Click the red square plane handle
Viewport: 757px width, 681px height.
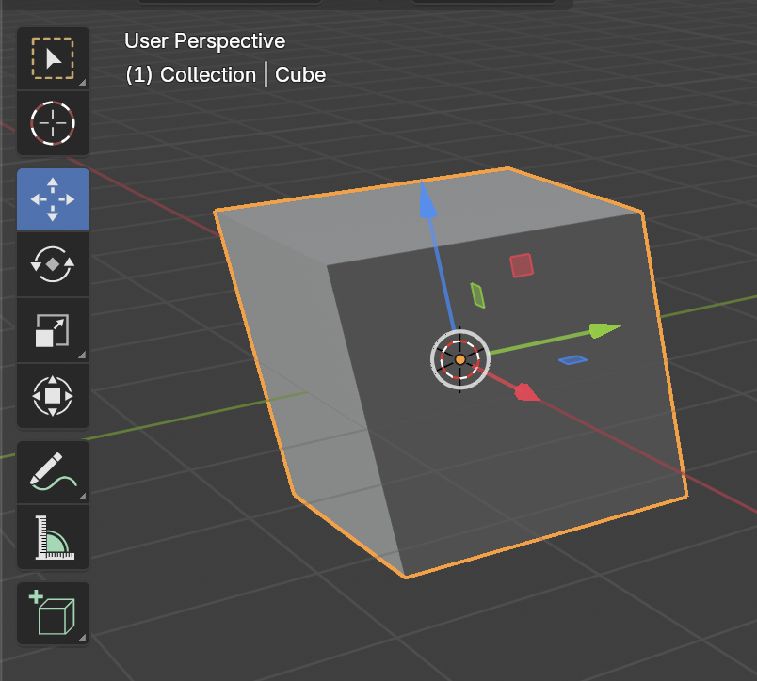click(522, 266)
